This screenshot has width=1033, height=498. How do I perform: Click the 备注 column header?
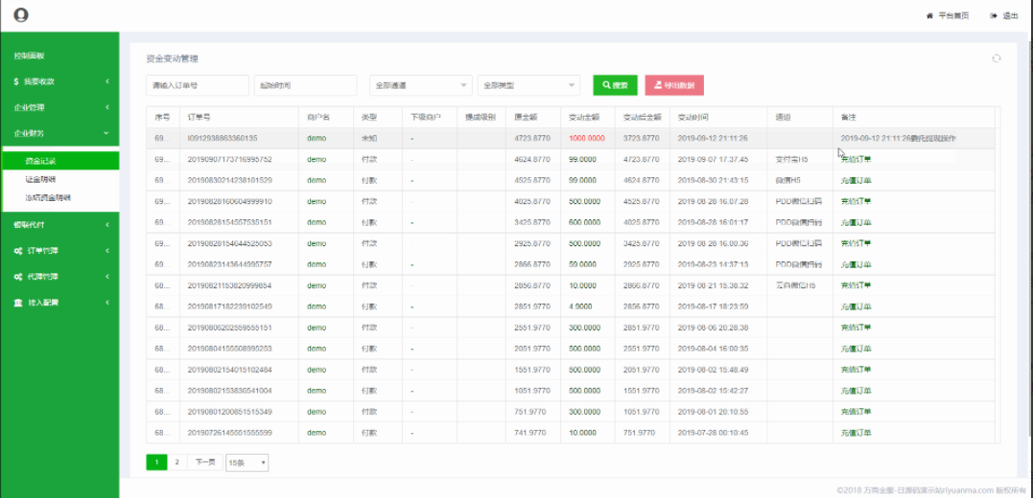914,117
